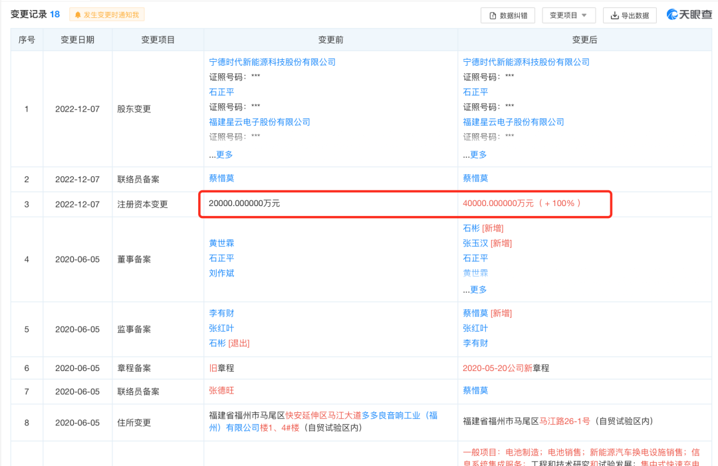Select the 40000.000000万元 registered capital cell
718x466 pixels.
point(498,203)
